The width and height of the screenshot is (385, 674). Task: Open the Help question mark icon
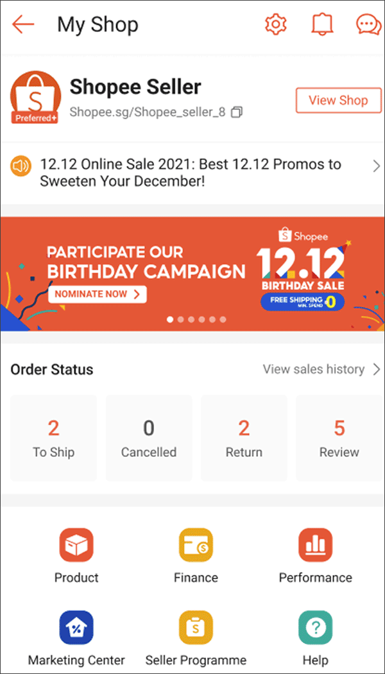point(315,628)
